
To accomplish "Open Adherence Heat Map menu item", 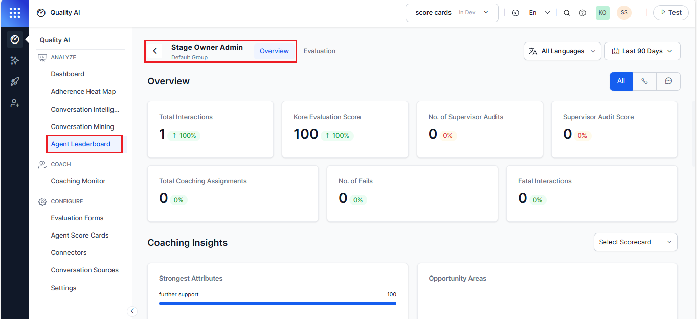I will [x=83, y=92].
